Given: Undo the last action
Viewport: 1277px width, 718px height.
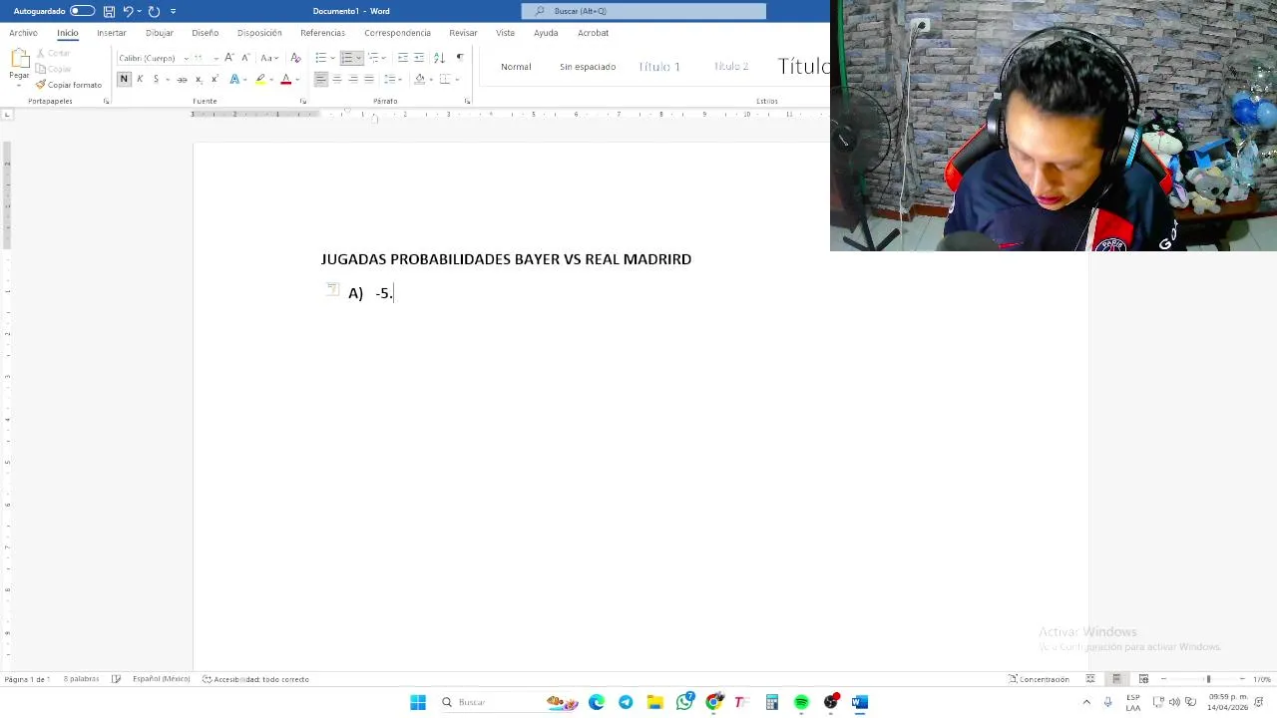Looking at the screenshot, I should pyautogui.click(x=128, y=11).
